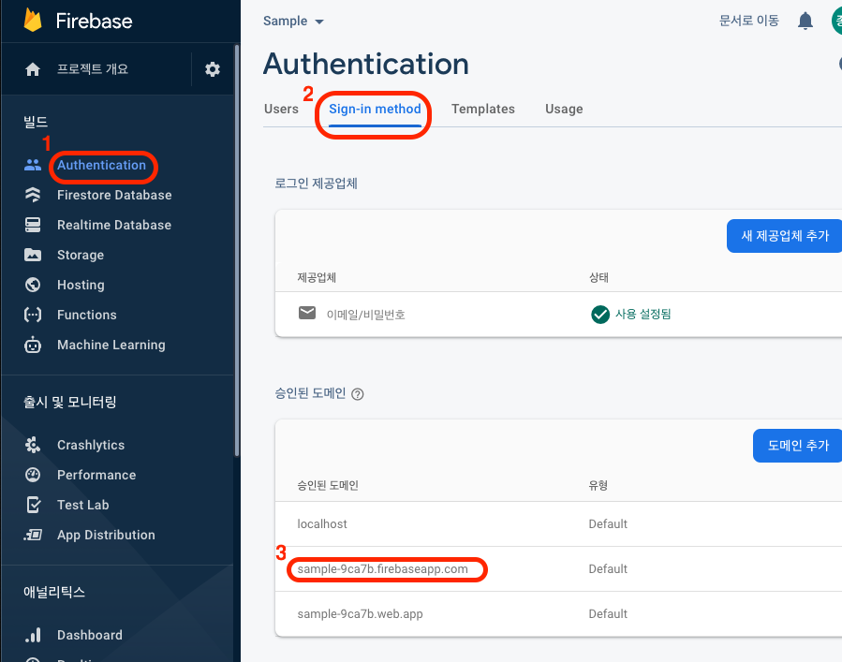Viewport: 842px width, 662px height.
Task: Click the Storage image-folder icon
Action: tap(33, 255)
